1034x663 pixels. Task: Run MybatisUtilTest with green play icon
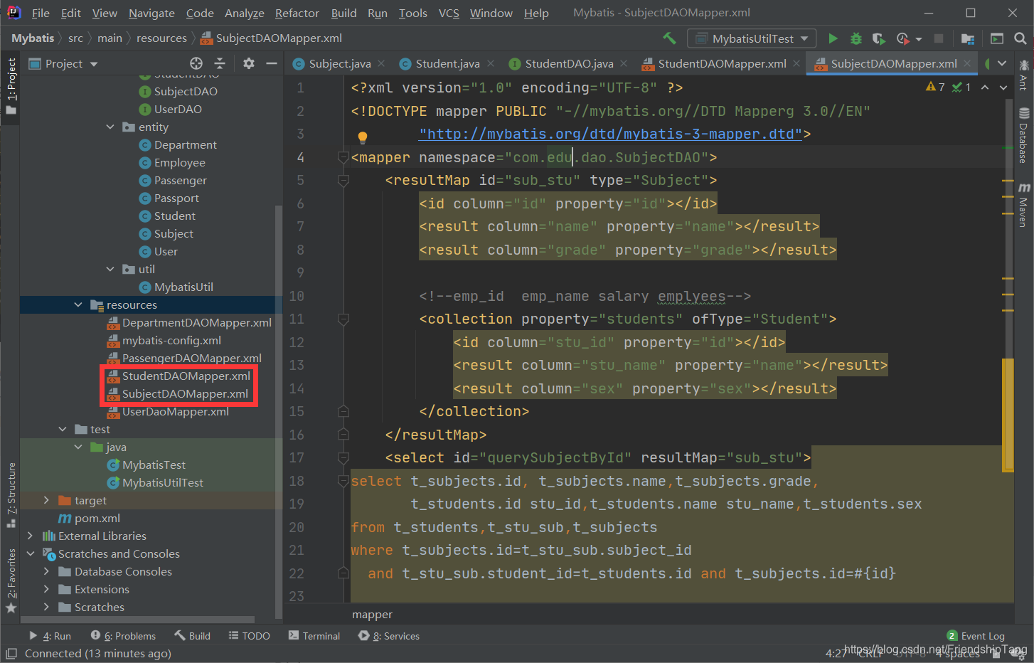tap(833, 38)
